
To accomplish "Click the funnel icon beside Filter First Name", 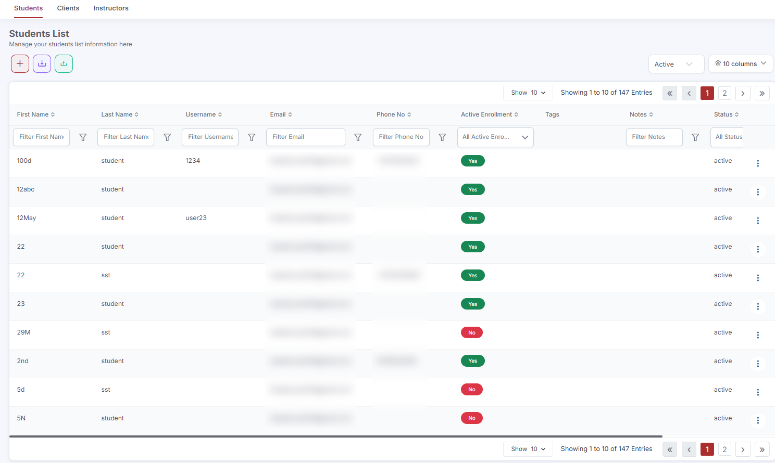I will [83, 137].
